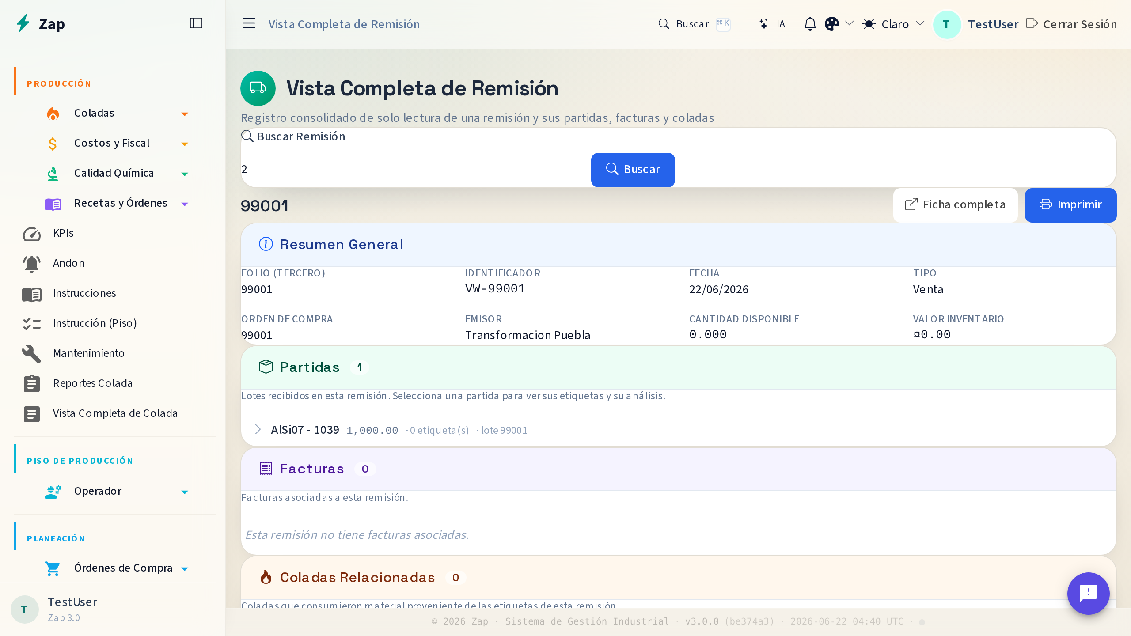Viewport: 1131px width, 636px height.
Task: Click the Instrucción (Piso) sidebar label
Action: [x=95, y=323]
